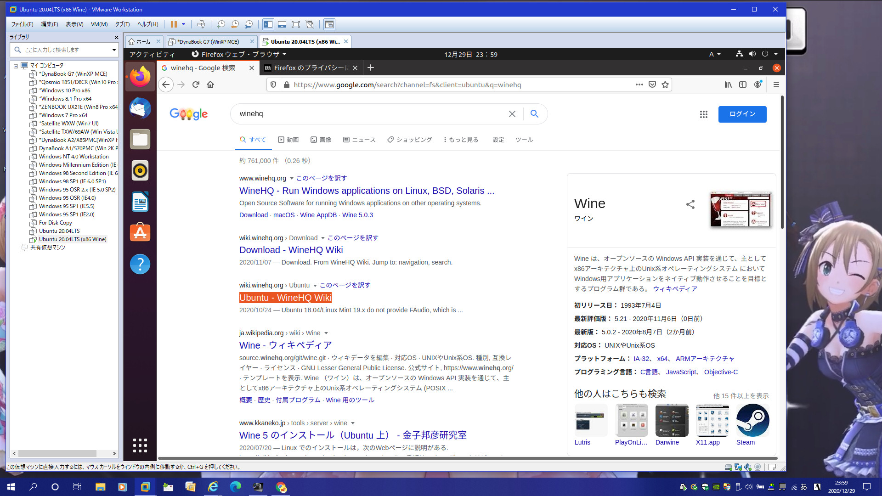Clear the Google search box text
Image resolution: width=882 pixels, height=496 pixels.
512,114
